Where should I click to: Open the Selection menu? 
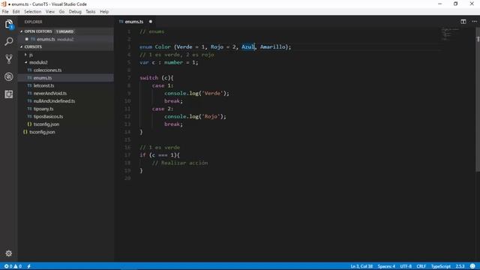[32, 12]
